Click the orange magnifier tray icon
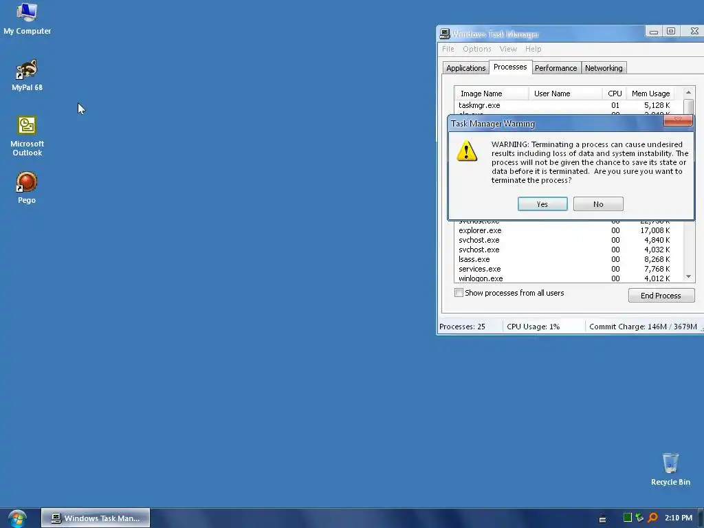Image resolution: width=704 pixels, height=528 pixels. click(653, 518)
